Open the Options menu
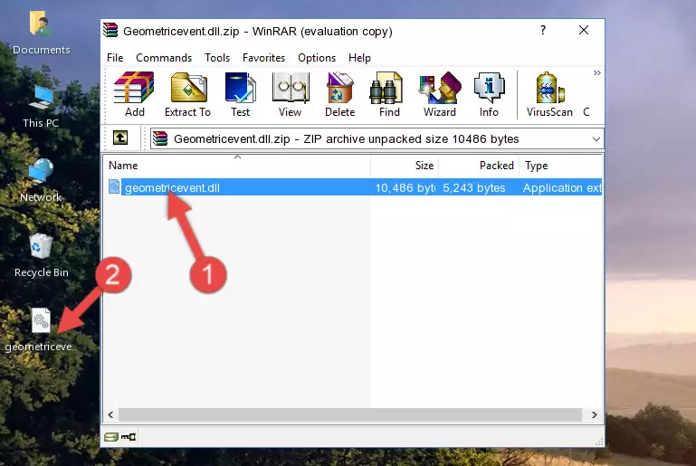696x466 pixels. tap(317, 58)
